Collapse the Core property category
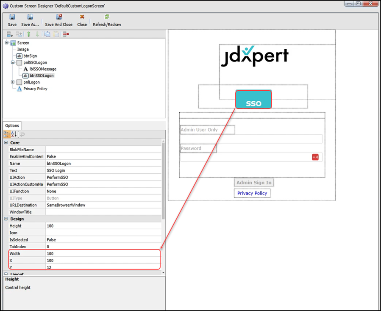This screenshot has height=311, width=381. (x=6, y=143)
